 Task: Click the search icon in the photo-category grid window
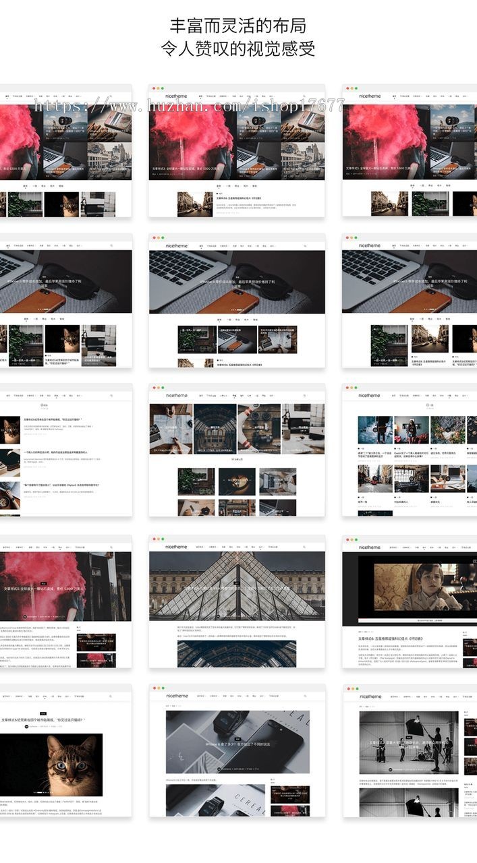pyautogui.click(x=304, y=396)
